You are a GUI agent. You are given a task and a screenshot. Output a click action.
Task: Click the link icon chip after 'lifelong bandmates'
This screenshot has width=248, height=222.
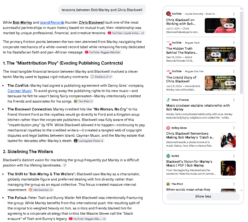(65, 165)
